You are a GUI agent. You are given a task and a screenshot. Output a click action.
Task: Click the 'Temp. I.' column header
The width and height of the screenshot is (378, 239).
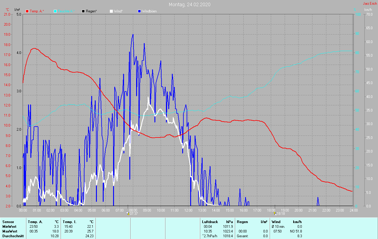tap(69, 222)
